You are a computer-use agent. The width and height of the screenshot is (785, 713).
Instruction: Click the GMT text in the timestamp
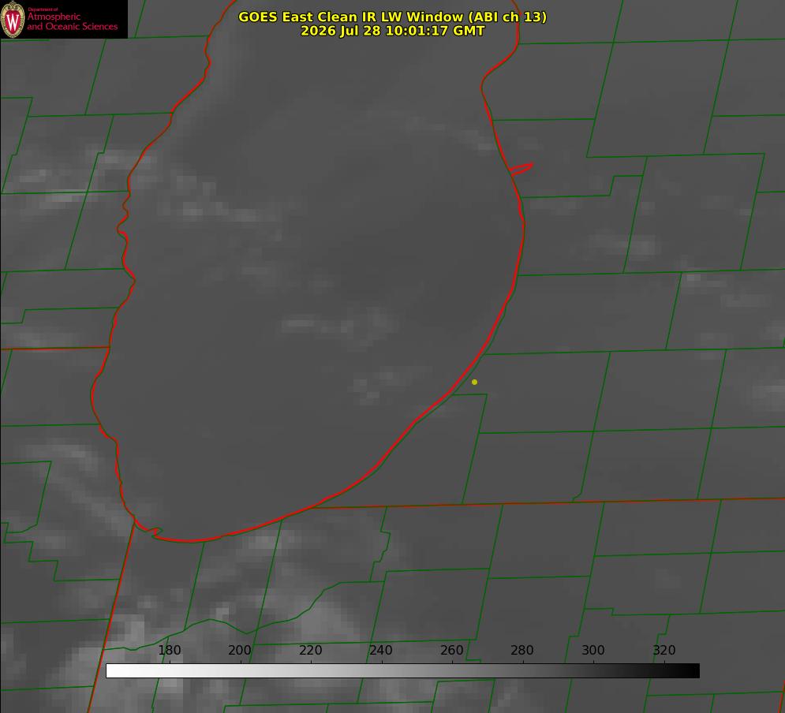click(469, 31)
